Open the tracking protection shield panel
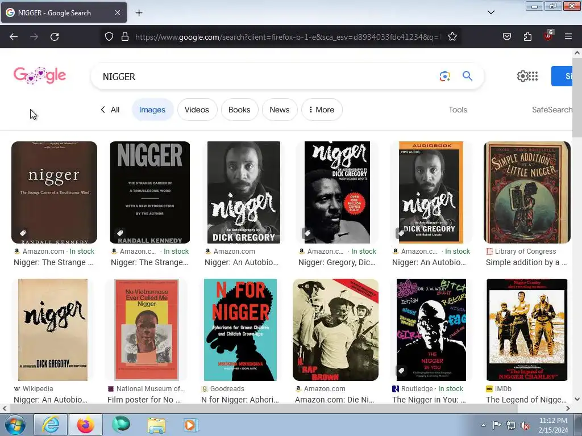Viewport: 582px width, 436px height. (109, 37)
